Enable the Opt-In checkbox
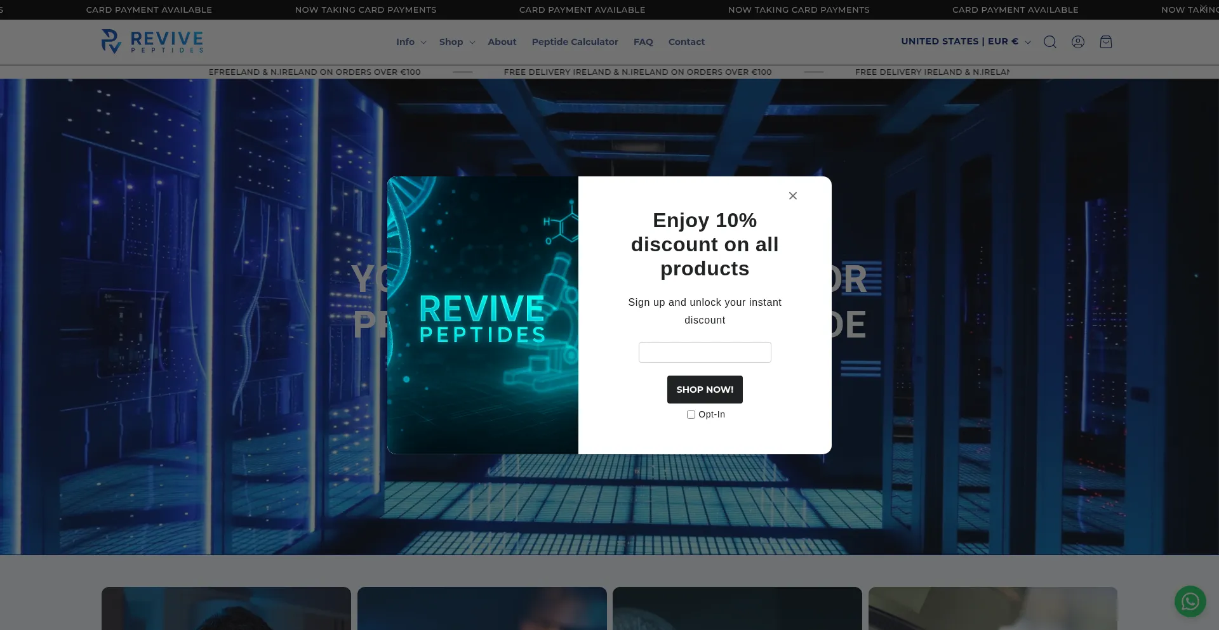 [691, 414]
